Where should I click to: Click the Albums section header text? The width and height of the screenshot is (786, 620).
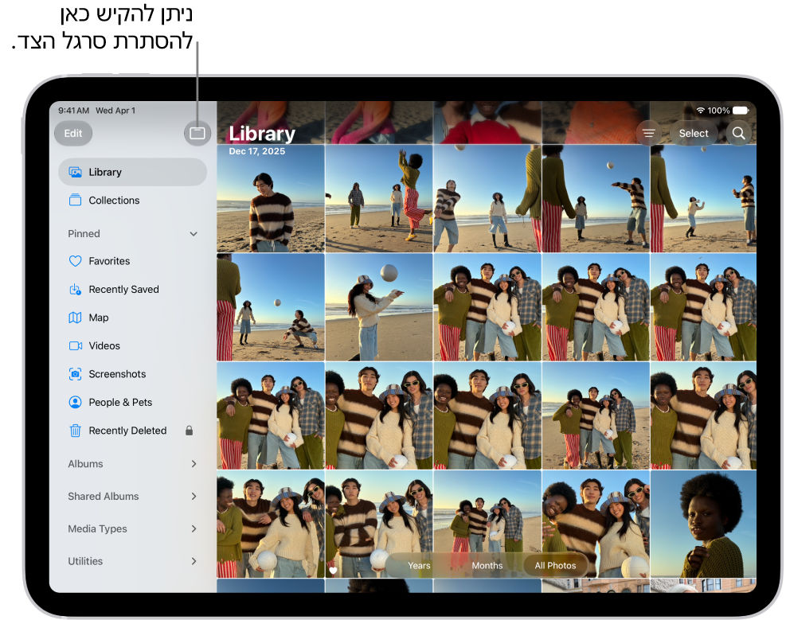86,464
